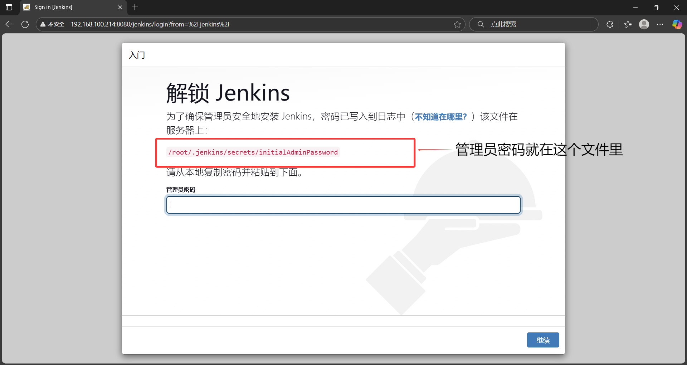The width and height of the screenshot is (687, 365).
Task: Click the 解锁 Jenkins heading
Action: pyautogui.click(x=228, y=93)
